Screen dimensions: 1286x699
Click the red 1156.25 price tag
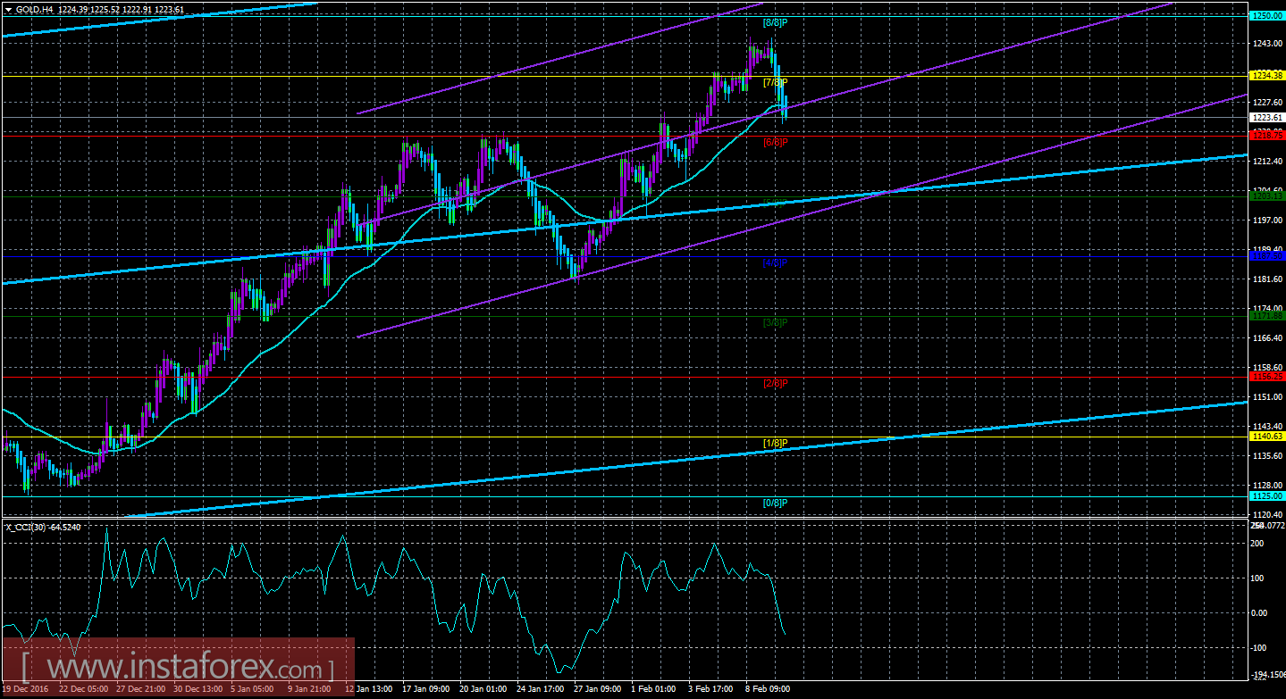pos(1267,377)
